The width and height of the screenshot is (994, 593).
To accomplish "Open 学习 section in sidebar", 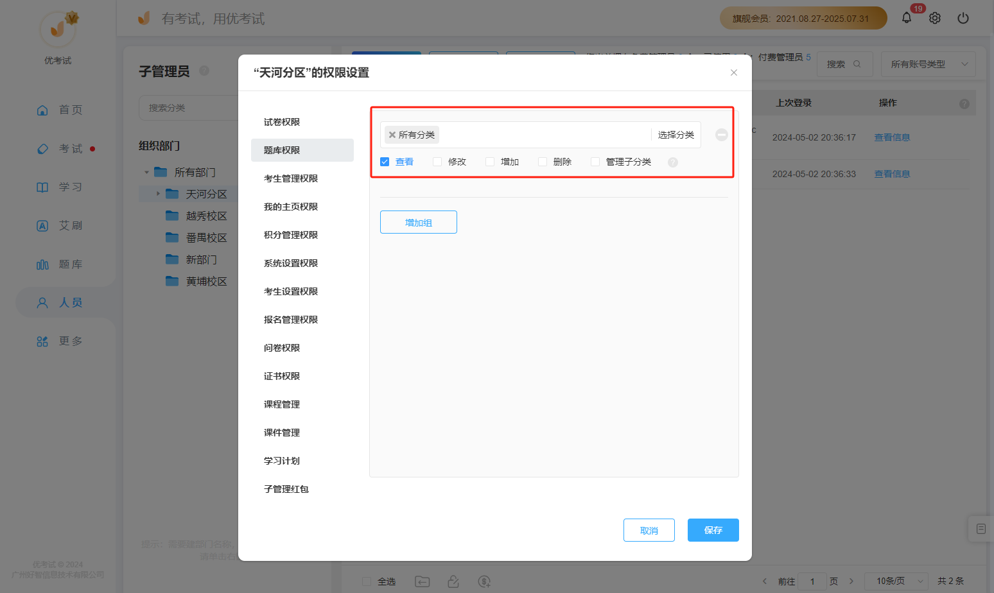I will click(59, 187).
